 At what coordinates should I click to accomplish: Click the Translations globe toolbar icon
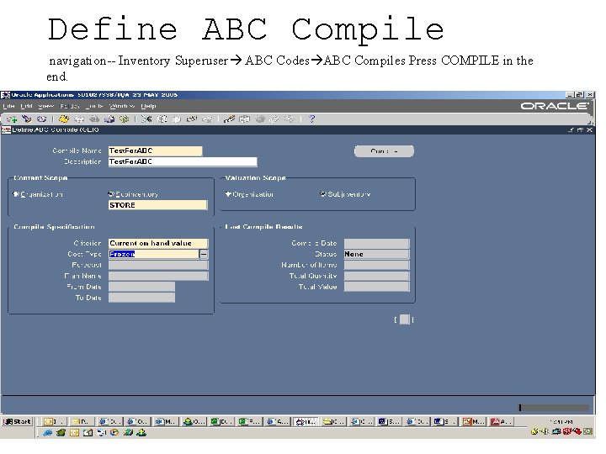coord(260,119)
